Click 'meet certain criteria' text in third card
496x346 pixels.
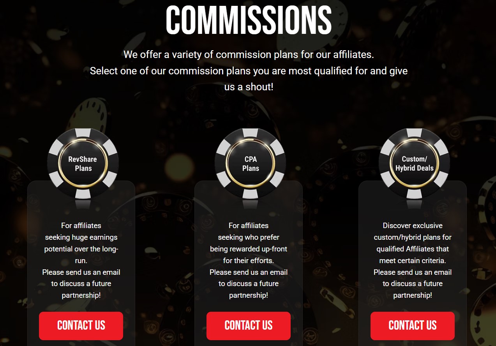coord(413,260)
